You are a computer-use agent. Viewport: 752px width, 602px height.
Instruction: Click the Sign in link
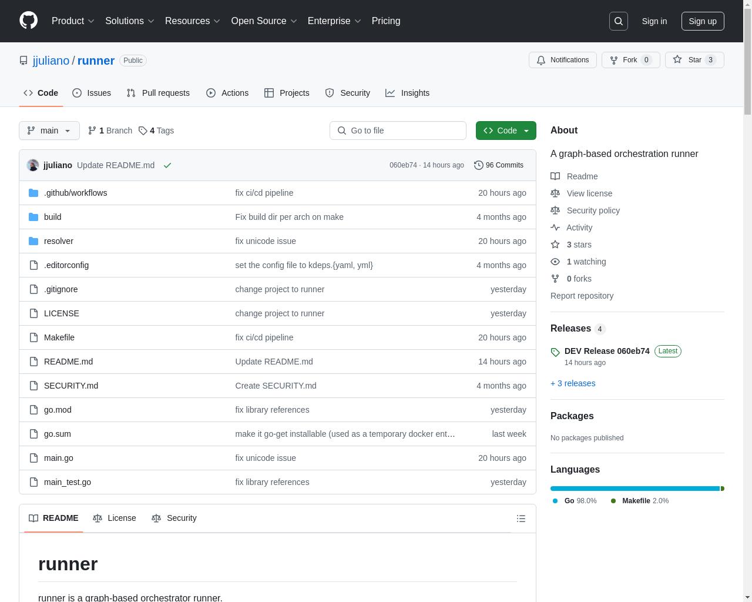[x=654, y=21]
